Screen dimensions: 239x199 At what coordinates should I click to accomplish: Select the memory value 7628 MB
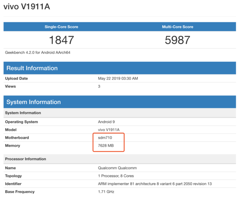(106, 145)
